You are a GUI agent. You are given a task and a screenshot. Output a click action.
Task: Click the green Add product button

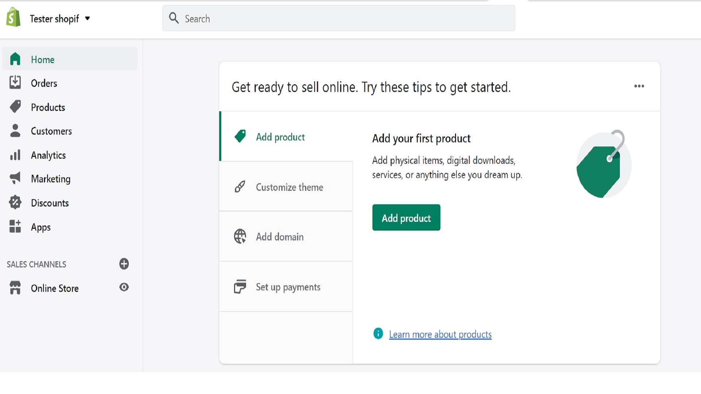pos(406,217)
